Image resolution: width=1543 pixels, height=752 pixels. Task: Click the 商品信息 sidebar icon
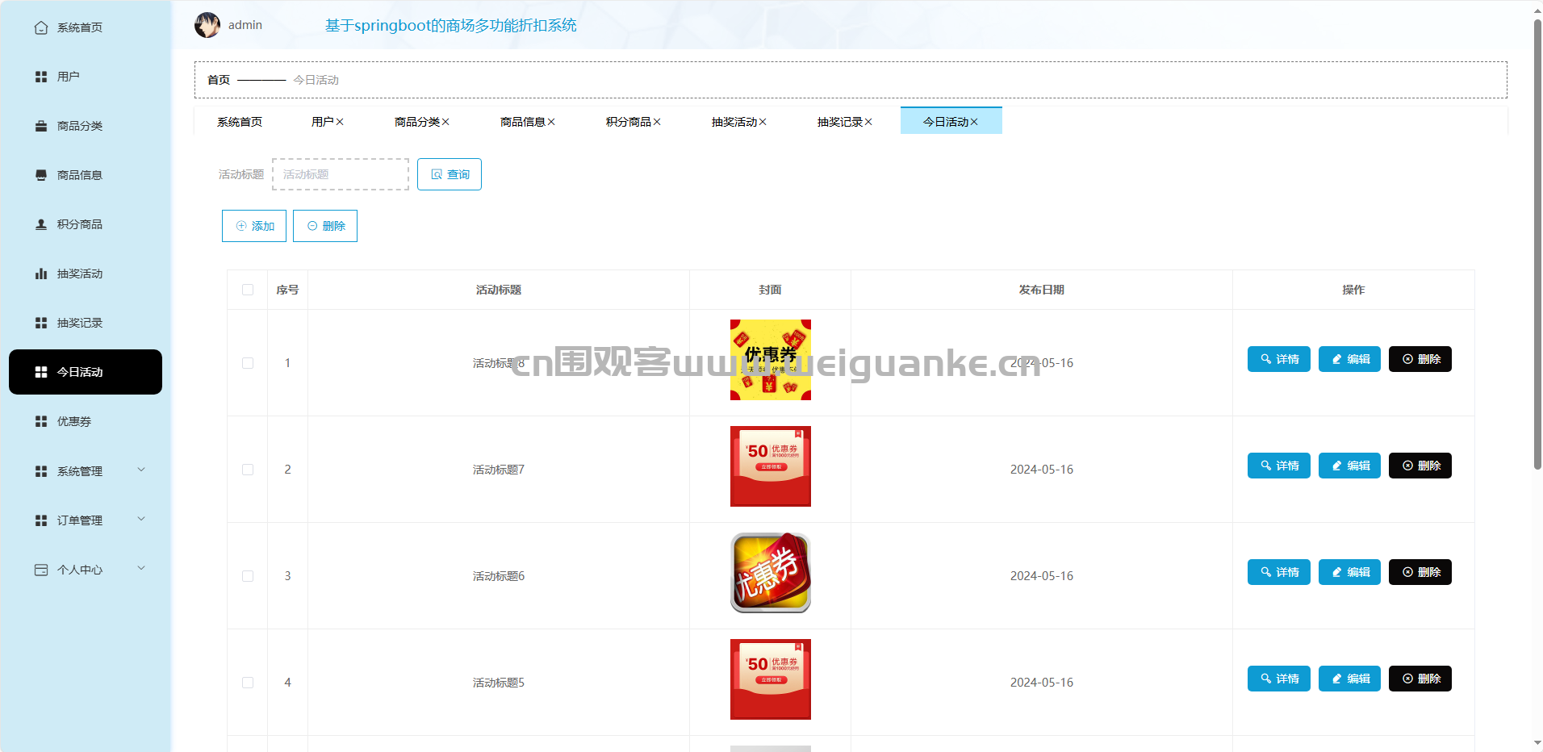[x=41, y=175]
